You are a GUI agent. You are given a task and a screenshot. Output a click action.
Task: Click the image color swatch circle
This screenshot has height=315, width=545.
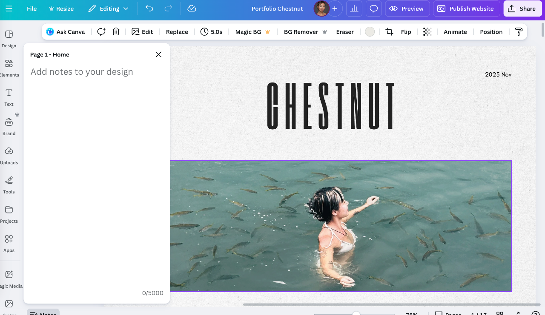click(370, 32)
